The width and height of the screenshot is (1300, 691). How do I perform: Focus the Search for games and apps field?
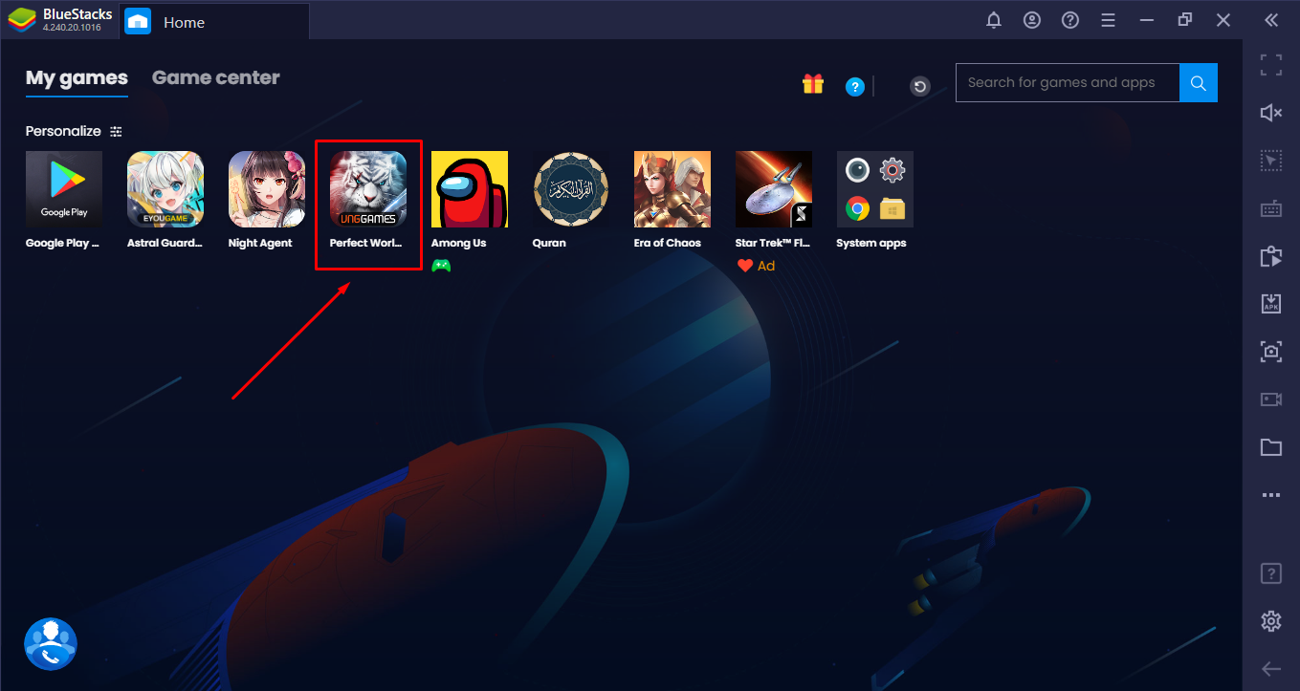click(1068, 83)
